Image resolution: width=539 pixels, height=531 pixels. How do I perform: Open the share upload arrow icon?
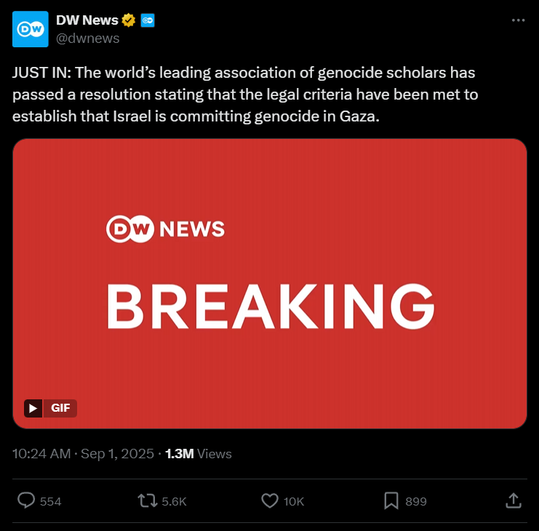pyautogui.click(x=514, y=500)
